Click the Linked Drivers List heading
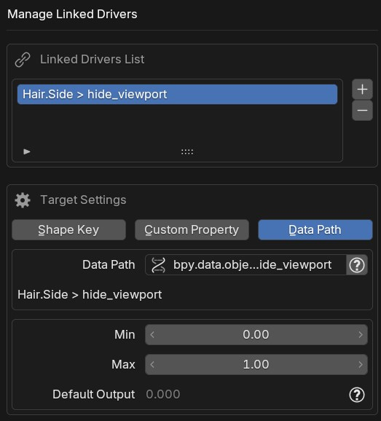This screenshot has width=381, height=421. coord(92,59)
